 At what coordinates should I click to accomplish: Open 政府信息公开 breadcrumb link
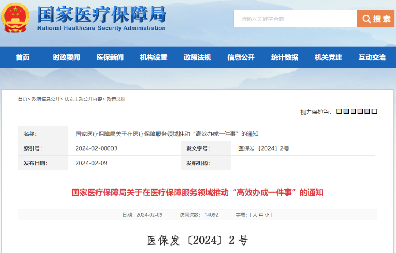click(x=46, y=99)
